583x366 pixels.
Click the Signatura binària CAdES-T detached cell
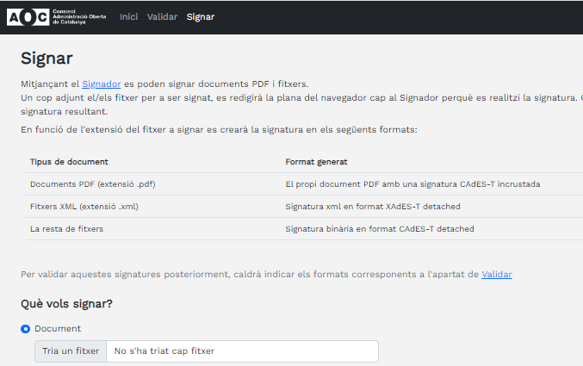coord(380,229)
